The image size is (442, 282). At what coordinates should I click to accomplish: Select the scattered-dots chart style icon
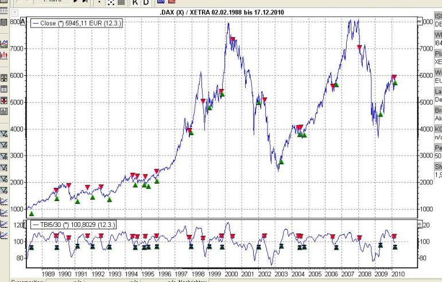click(x=111, y=2)
